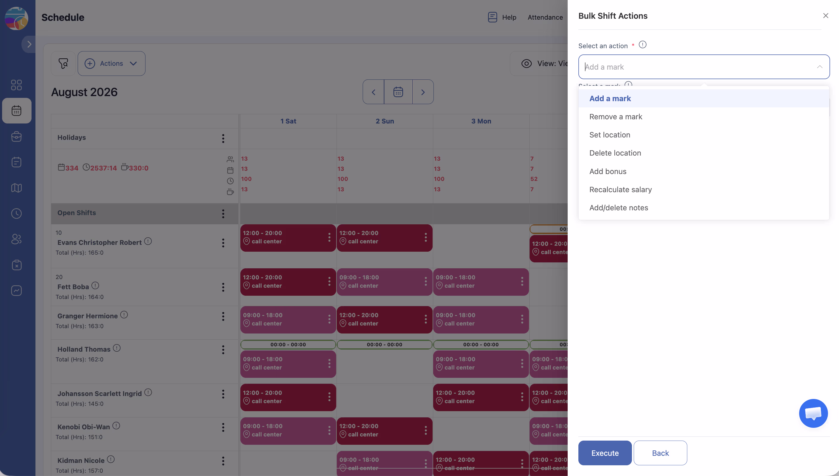This screenshot has width=839, height=476.
Task: Choose Recalculate salary from the list
Action: tap(620, 190)
